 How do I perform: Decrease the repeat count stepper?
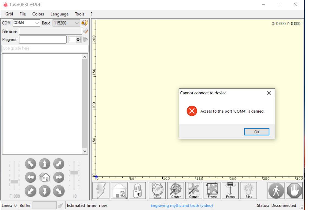78,41
